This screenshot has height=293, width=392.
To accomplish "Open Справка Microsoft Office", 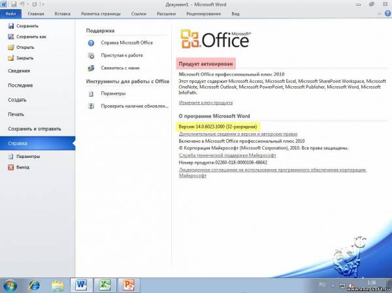I will click(127, 43).
